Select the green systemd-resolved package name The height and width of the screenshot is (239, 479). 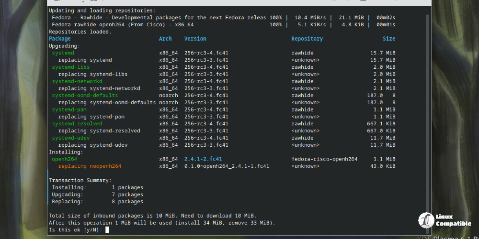tap(77, 124)
